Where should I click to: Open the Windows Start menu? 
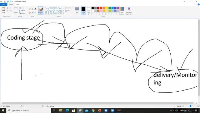click(x=3, y=110)
